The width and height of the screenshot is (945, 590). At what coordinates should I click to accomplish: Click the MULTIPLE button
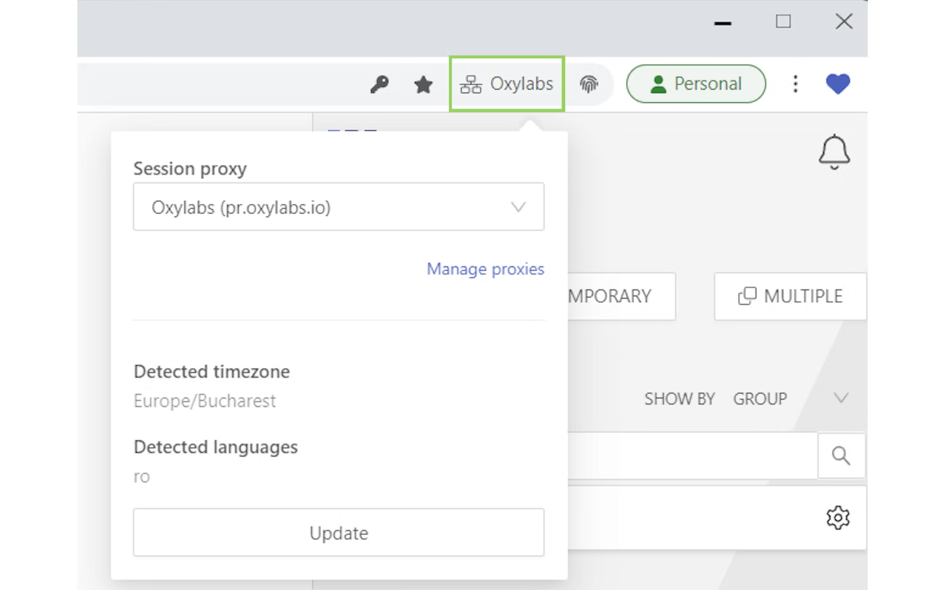790,296
